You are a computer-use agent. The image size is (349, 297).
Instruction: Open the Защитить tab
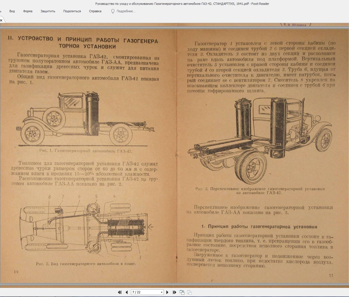48,11
